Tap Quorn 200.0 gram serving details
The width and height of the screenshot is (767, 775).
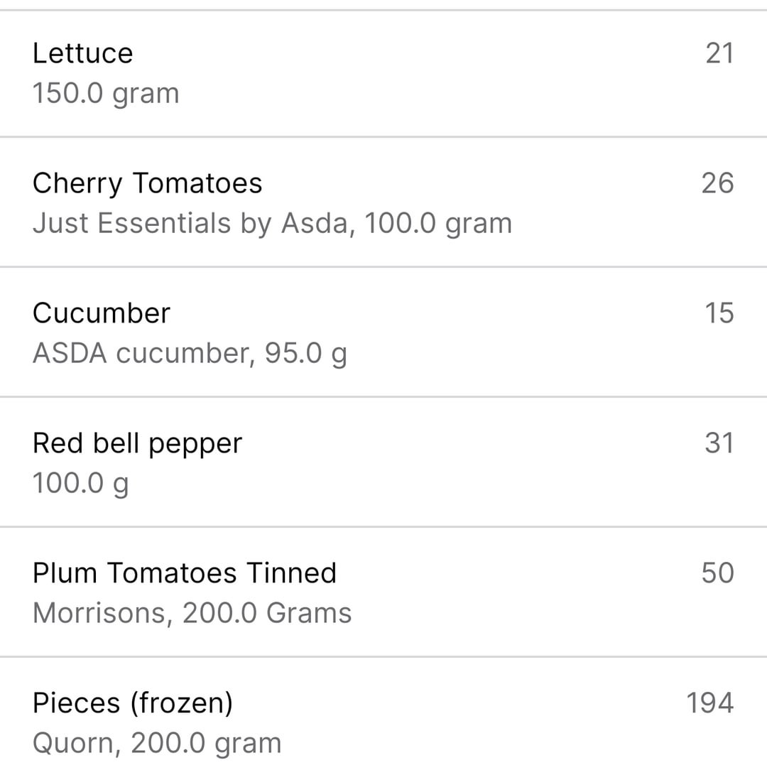[x=157, y=744]
